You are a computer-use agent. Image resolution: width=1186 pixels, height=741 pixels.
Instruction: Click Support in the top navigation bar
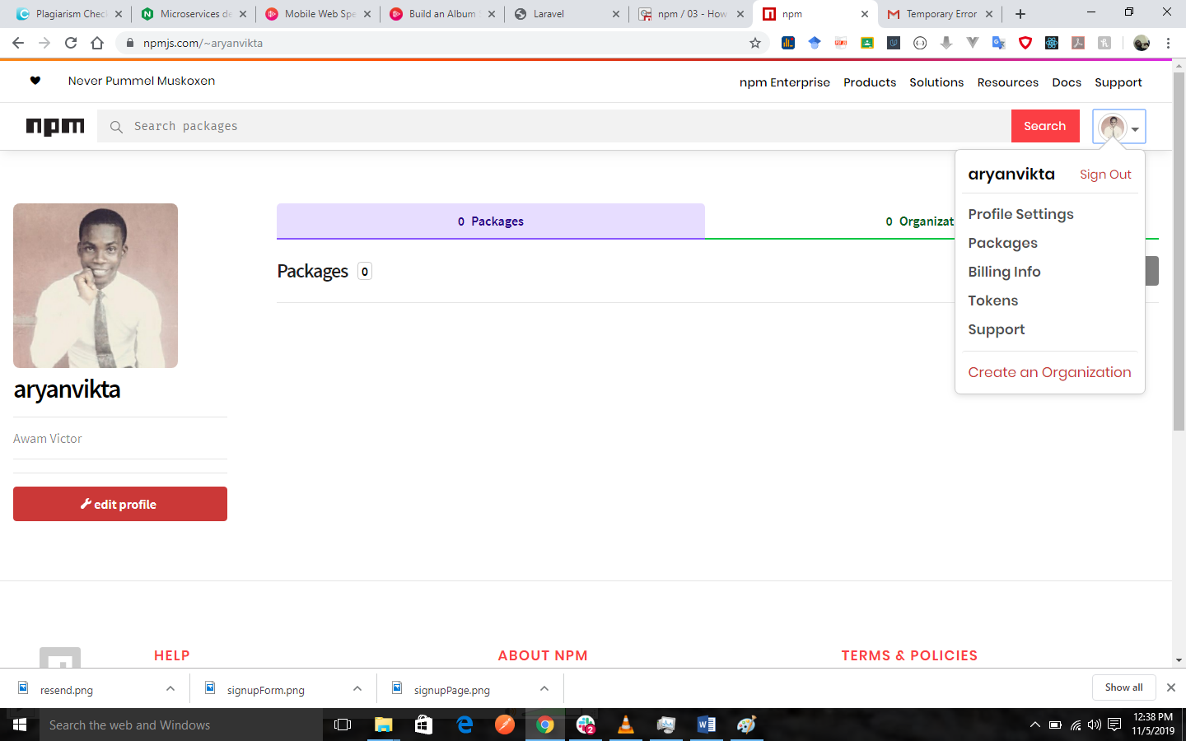coord(1118,82)
